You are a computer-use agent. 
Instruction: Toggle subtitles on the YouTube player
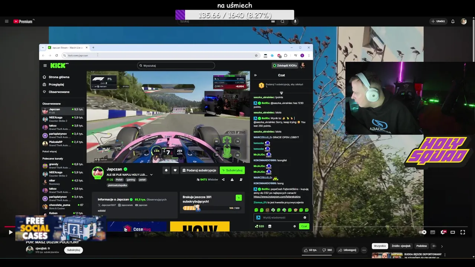tap(433, 232)
